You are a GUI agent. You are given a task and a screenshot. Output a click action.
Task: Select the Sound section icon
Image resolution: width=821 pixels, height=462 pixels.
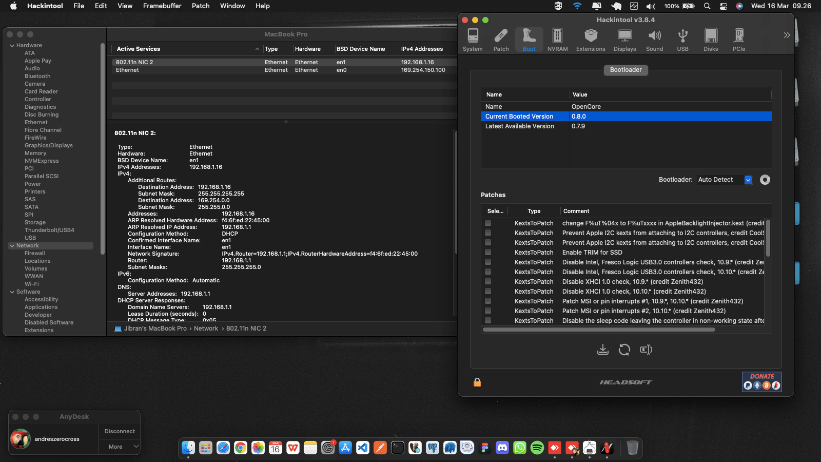[x=654, y=38]
